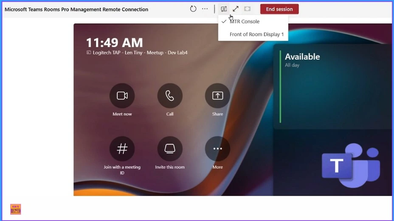The height and width of the screenshot is (221, 394).
Task: Expand the More options on console
Action: point(217,149)
